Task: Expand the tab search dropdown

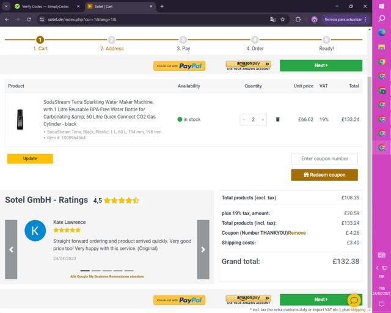Action: [x=6, y=7]
